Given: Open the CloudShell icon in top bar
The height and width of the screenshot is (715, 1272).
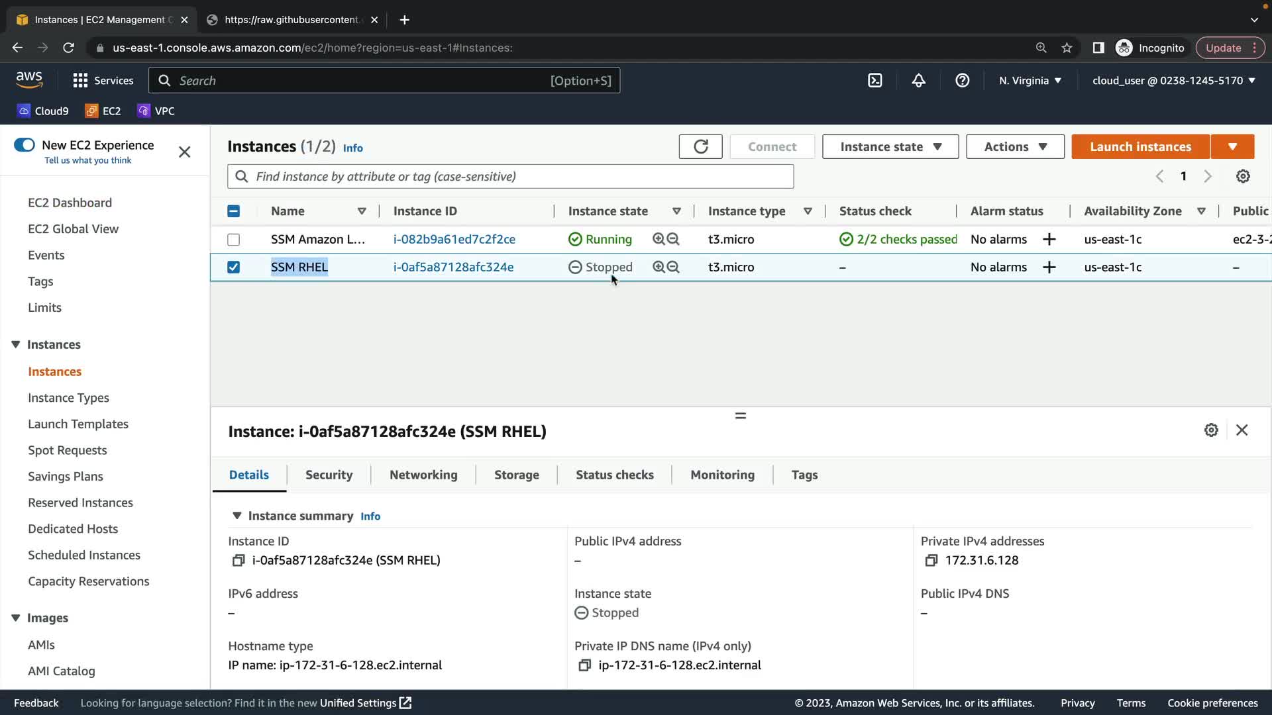Looking at the screenshot, I should coord(875,81).
